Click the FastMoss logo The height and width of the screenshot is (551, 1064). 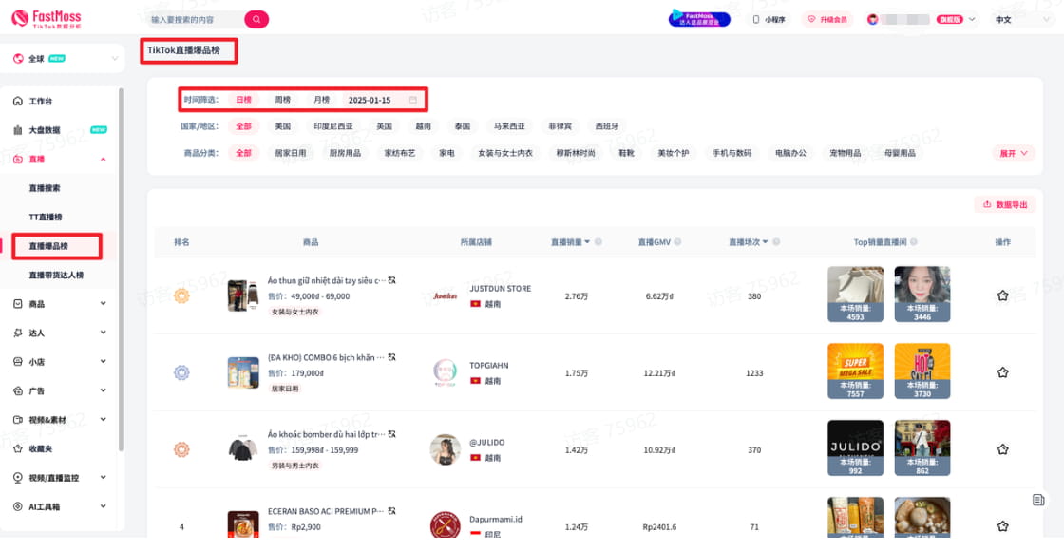point(45,19)
